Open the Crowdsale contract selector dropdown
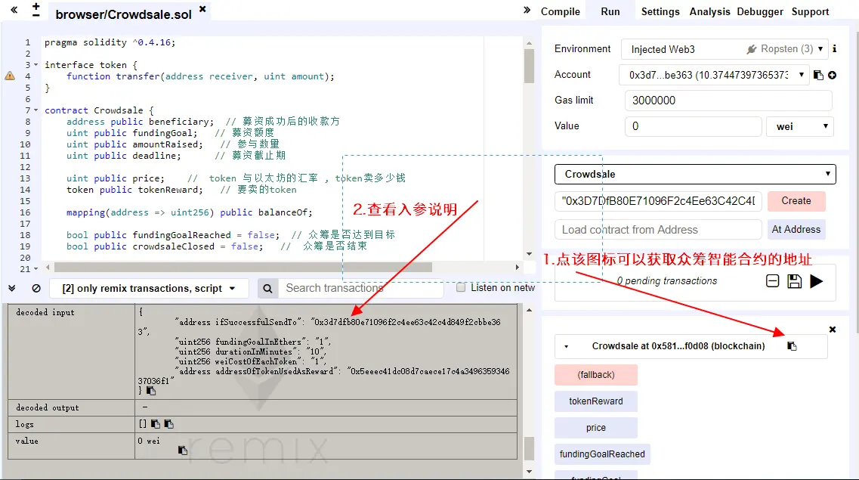Viewport: 859px width, 480px height. click(x=695, y=175)
